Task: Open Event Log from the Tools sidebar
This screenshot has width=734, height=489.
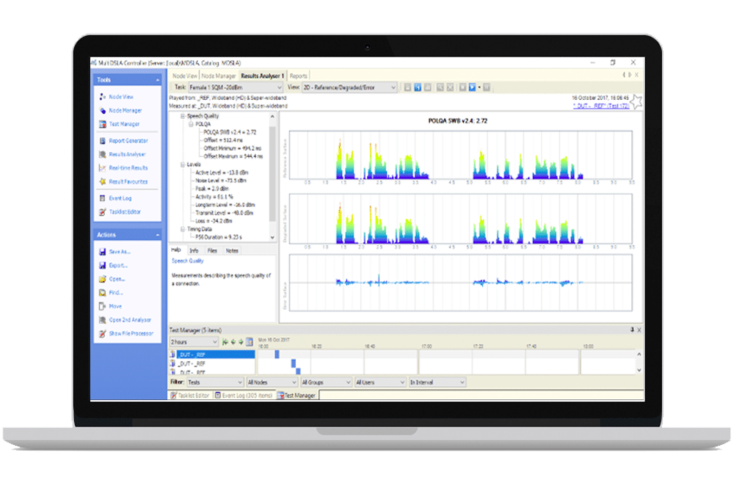Action: tap(120, 198)
